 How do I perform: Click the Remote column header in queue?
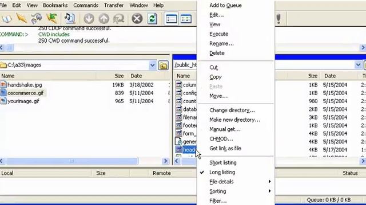click(161, 173)
